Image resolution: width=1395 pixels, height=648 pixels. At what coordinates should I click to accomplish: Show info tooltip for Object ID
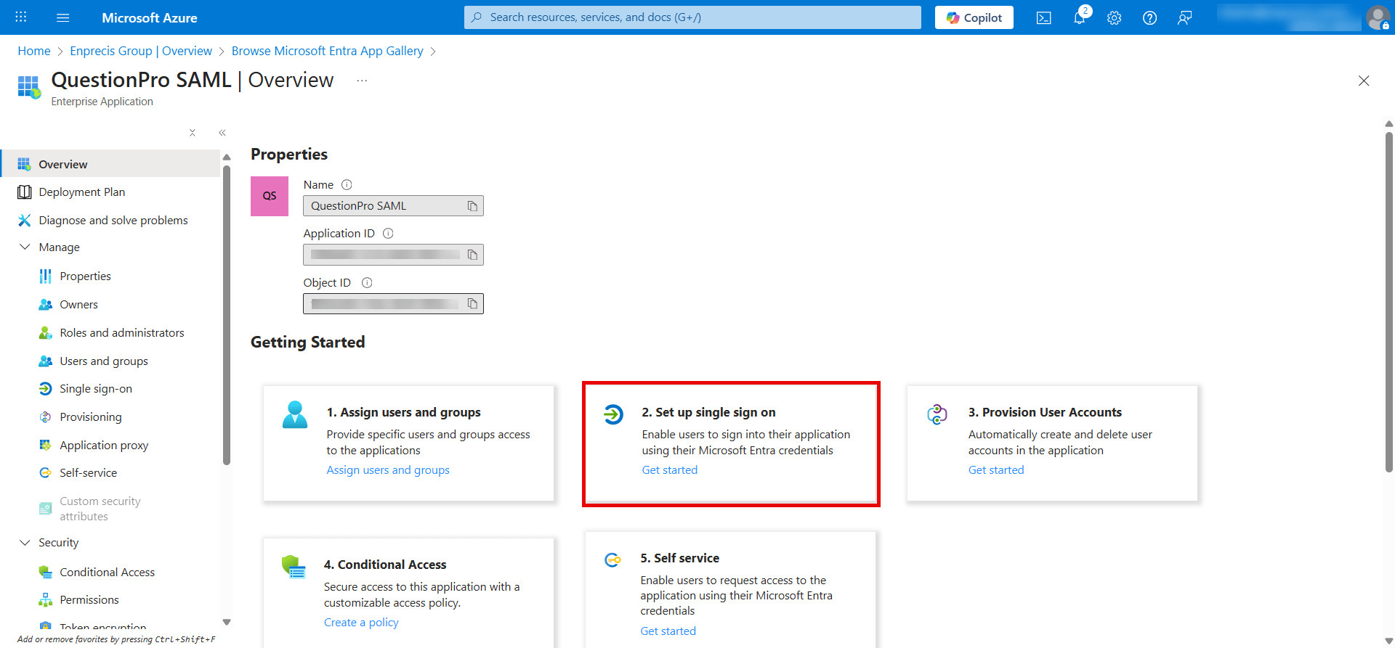367,283
